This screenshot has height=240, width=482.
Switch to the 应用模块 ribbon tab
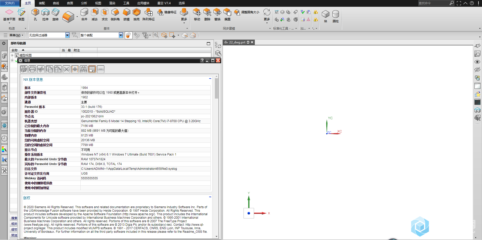tap(143, 3)
